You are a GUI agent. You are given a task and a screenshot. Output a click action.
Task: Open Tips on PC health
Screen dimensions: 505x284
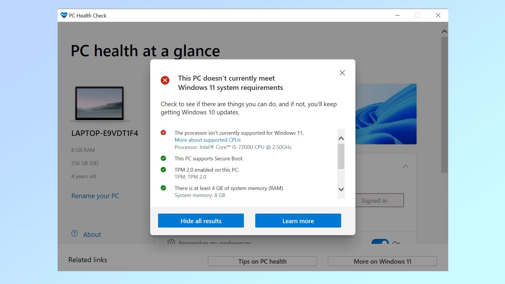(x=262, y=261)
